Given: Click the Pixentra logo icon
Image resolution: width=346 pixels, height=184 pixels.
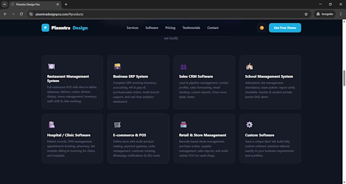Looking at the screenshot, I should pos(45,28).
